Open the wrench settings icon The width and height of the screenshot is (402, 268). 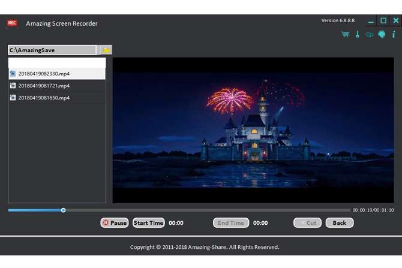pos(358,34)
